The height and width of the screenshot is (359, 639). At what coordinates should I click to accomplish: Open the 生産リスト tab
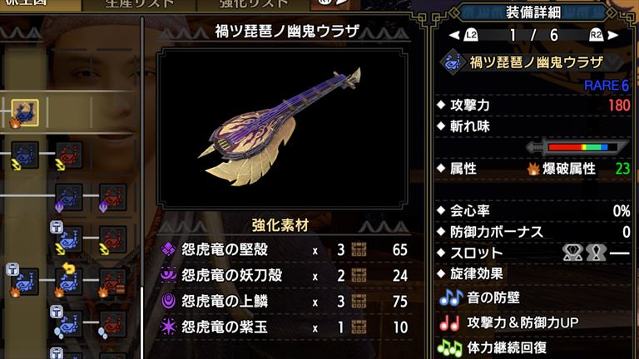[139, 4]
